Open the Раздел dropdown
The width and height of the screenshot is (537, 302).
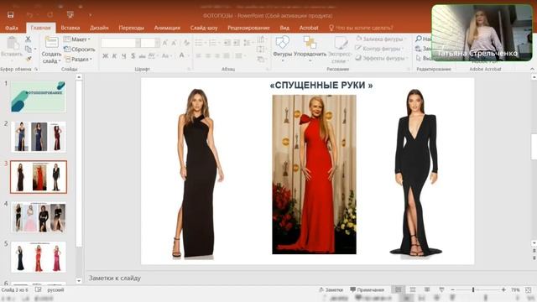(x=79, y=60)
